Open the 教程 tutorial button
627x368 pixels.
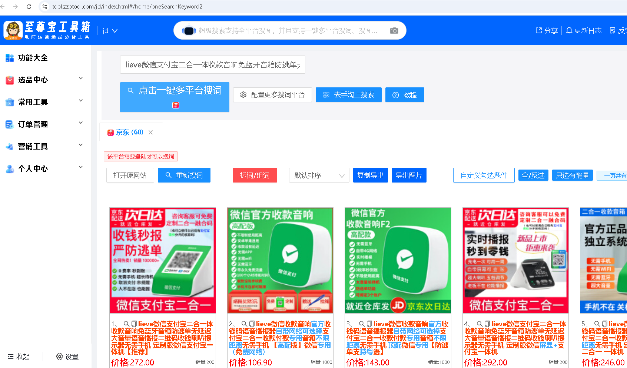click(x=405, y=95)
